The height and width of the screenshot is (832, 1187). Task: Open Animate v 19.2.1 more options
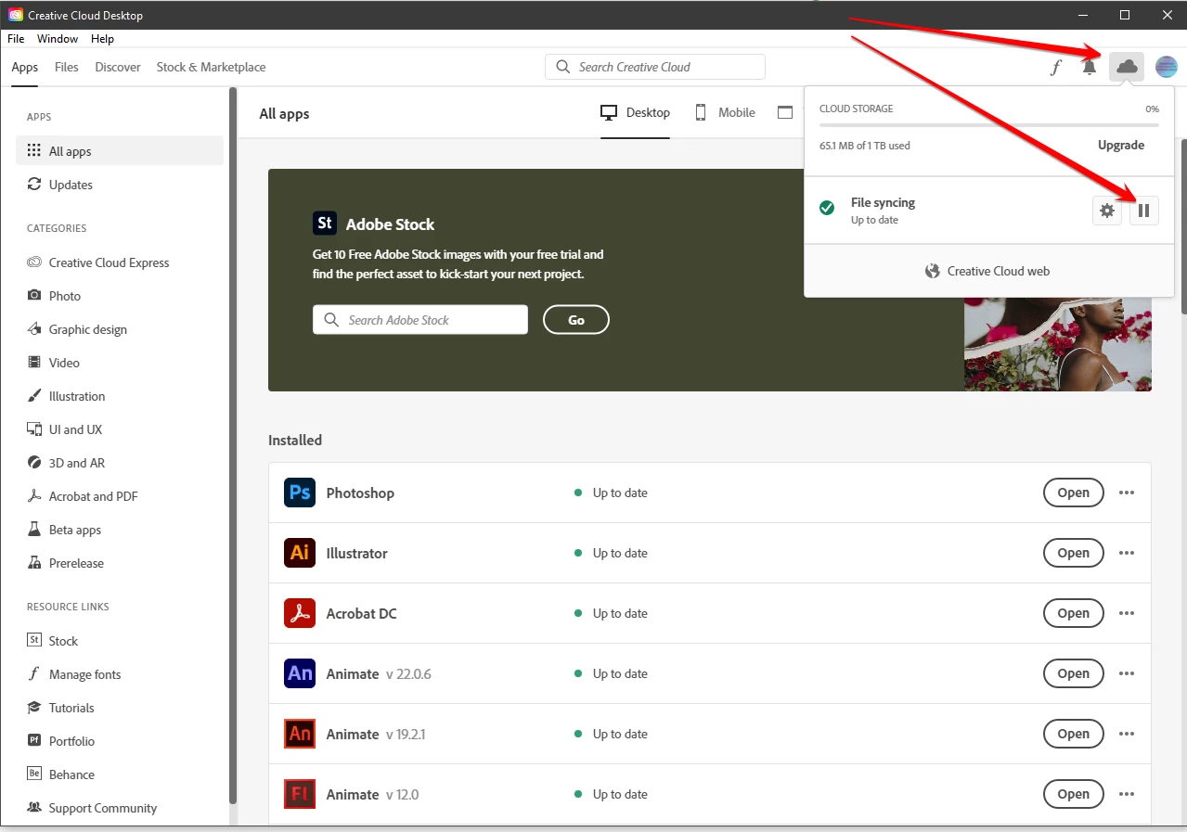pyautogui.click(x=1127, y=734)
